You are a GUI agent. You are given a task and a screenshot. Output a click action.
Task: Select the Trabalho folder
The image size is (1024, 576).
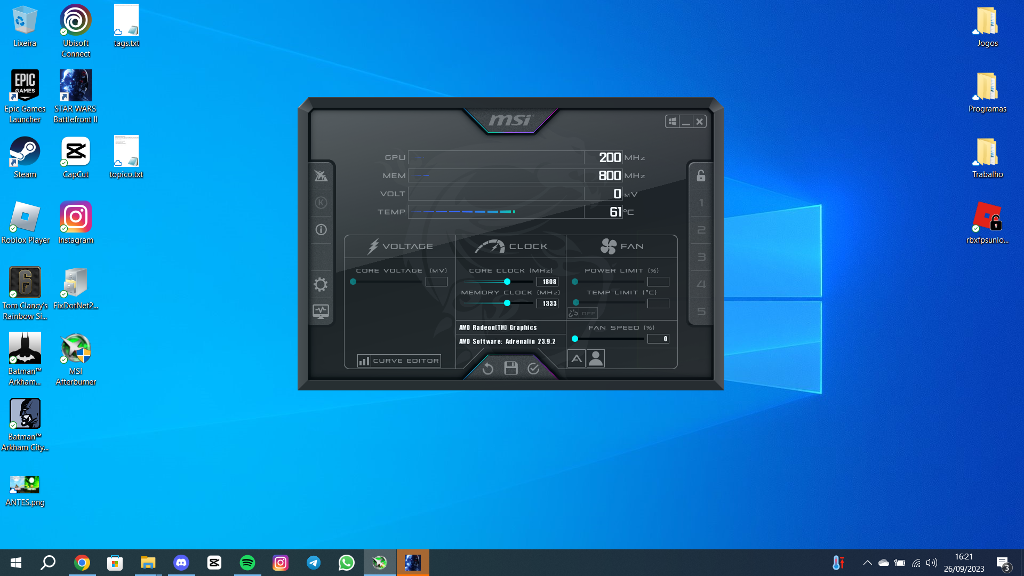pos(987,157)
